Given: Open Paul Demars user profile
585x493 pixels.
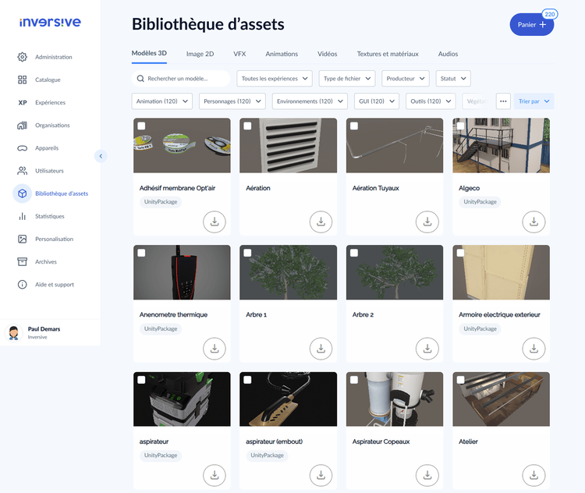Looking at the screenshot, I should click(x=51, y=332).
